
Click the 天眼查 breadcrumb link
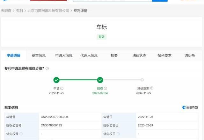click(x=7, y=11)
